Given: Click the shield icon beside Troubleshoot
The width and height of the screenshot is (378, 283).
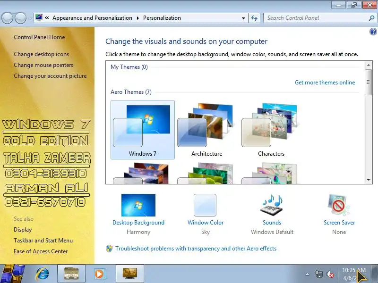Looking at the screenshot, I should coord(109,249).
